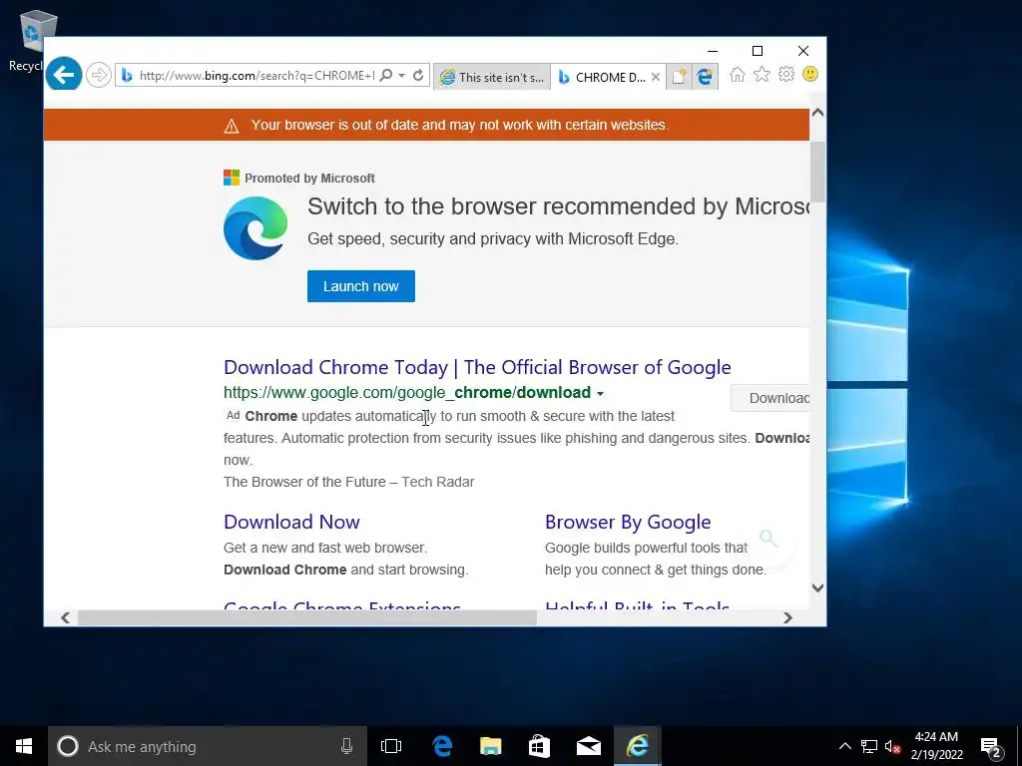Viewport: 1022px width, 766px height.
Task: Click the horizontal scrollbar right arrow
Action: (787, 617)
